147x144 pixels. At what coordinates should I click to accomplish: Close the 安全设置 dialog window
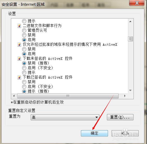[x=137, y=3]
